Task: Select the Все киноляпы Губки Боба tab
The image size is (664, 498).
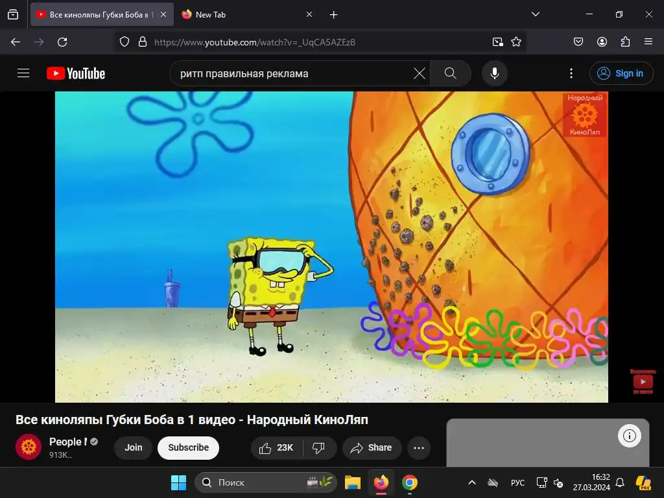Action: pyautogui.click(x=102, y=15)
